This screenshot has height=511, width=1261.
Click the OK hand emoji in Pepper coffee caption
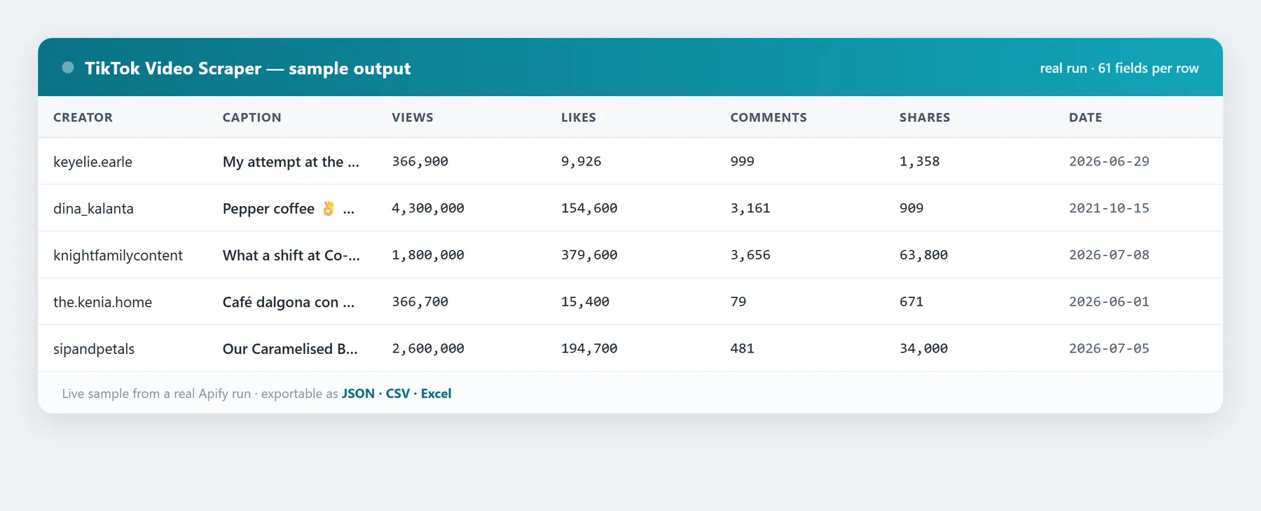click(x=329, y=208)
